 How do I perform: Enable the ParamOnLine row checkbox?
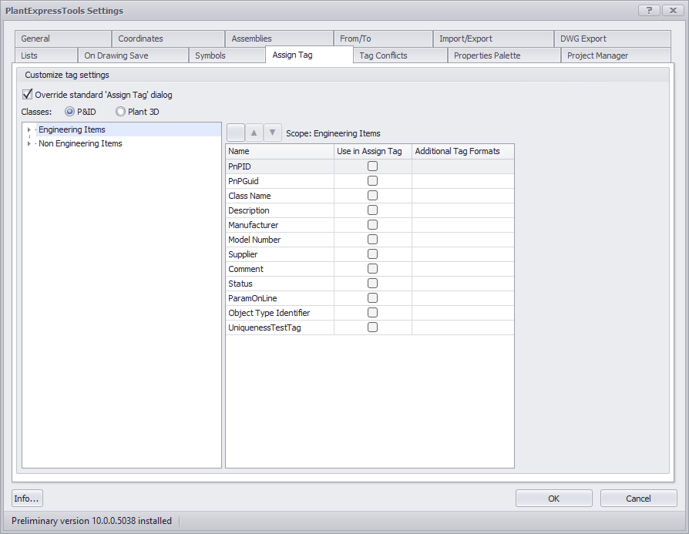pyautogui.click(x=372, y=298)
